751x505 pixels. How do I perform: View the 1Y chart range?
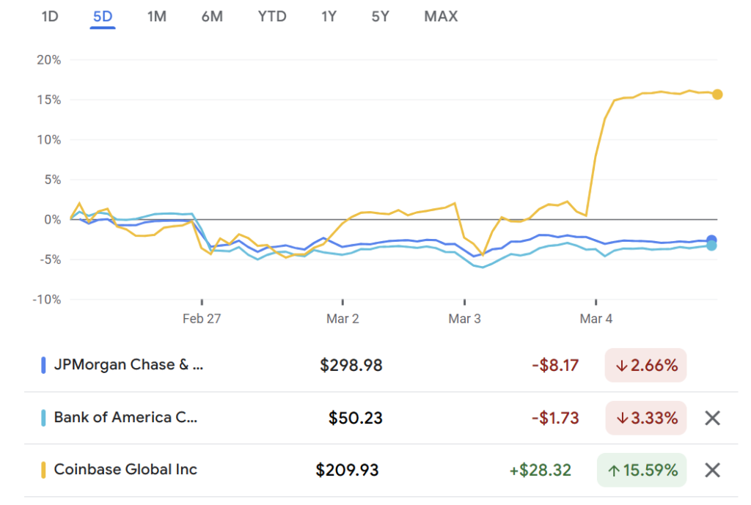[329, 16]
